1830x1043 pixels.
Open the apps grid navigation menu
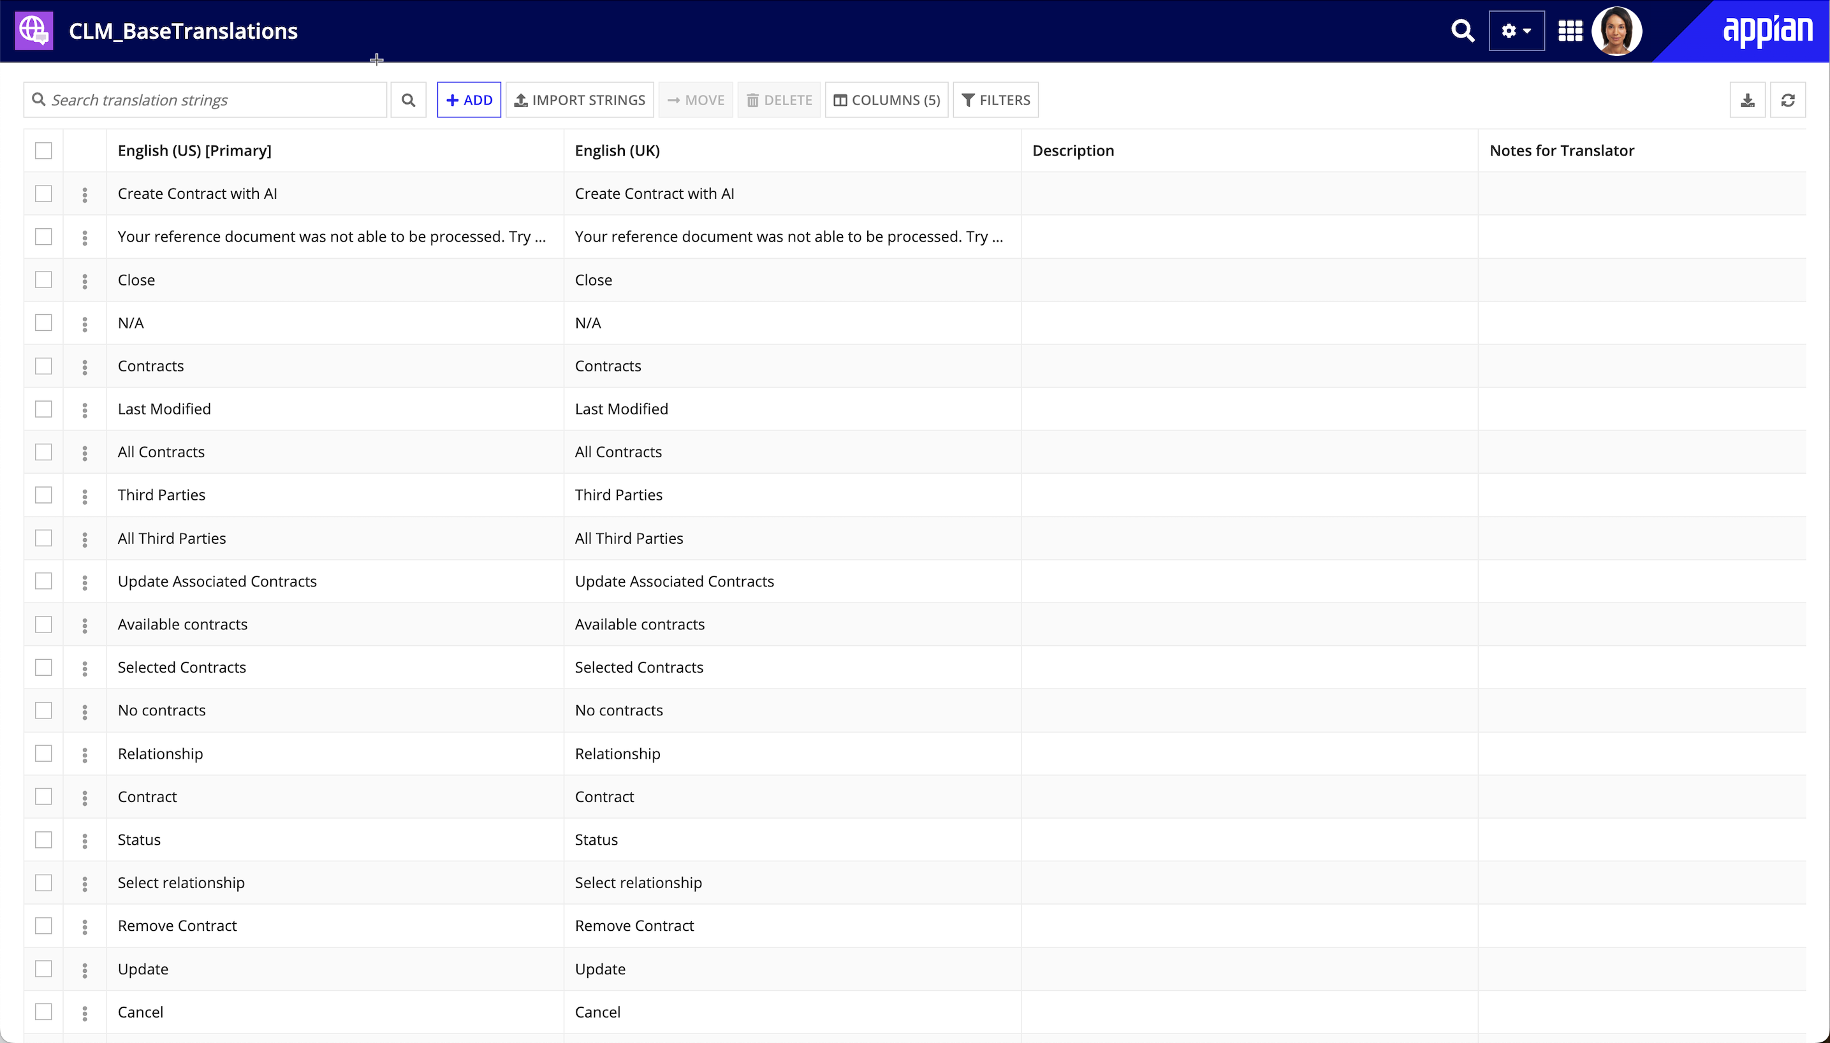(x=1570, y=31)
